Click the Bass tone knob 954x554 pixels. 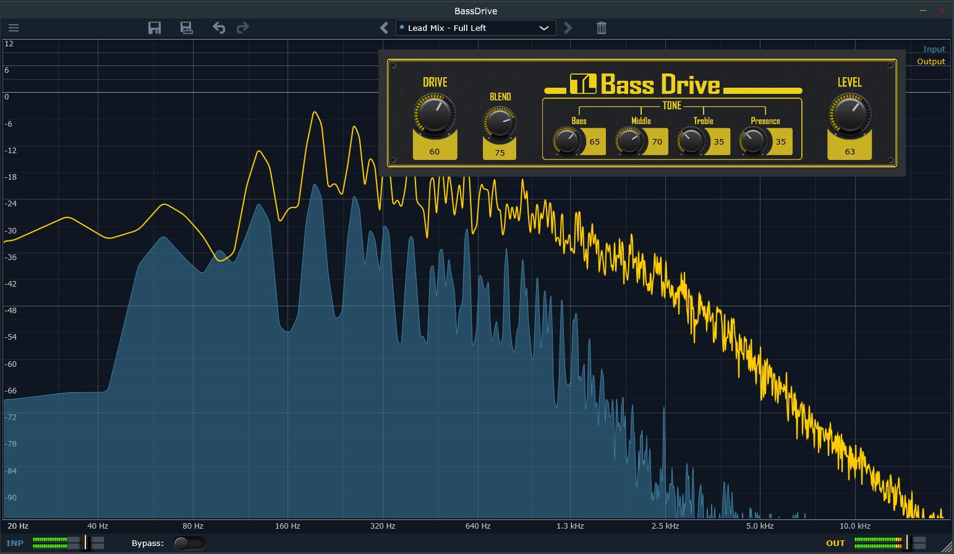pos(567,141)
